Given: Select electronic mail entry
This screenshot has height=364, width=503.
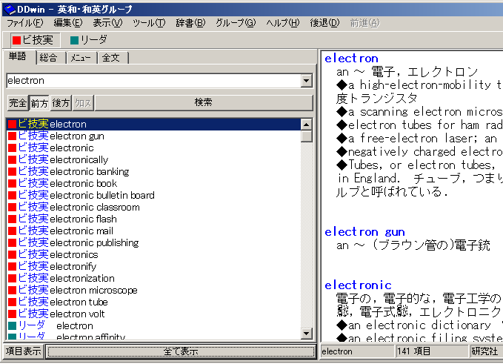Looking at the screenshot, I should pos(153,231).
